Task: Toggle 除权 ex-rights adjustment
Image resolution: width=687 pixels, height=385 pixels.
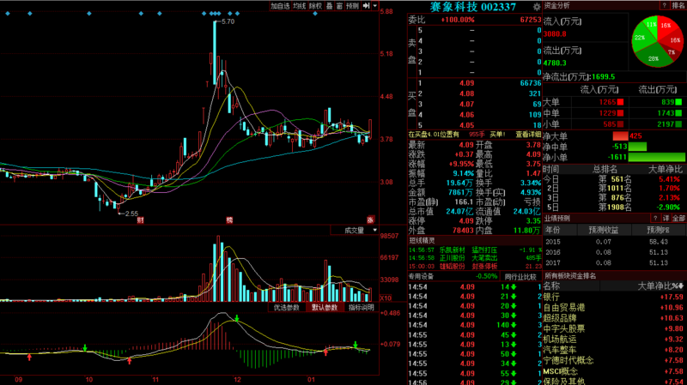Action: coord(315,6)
